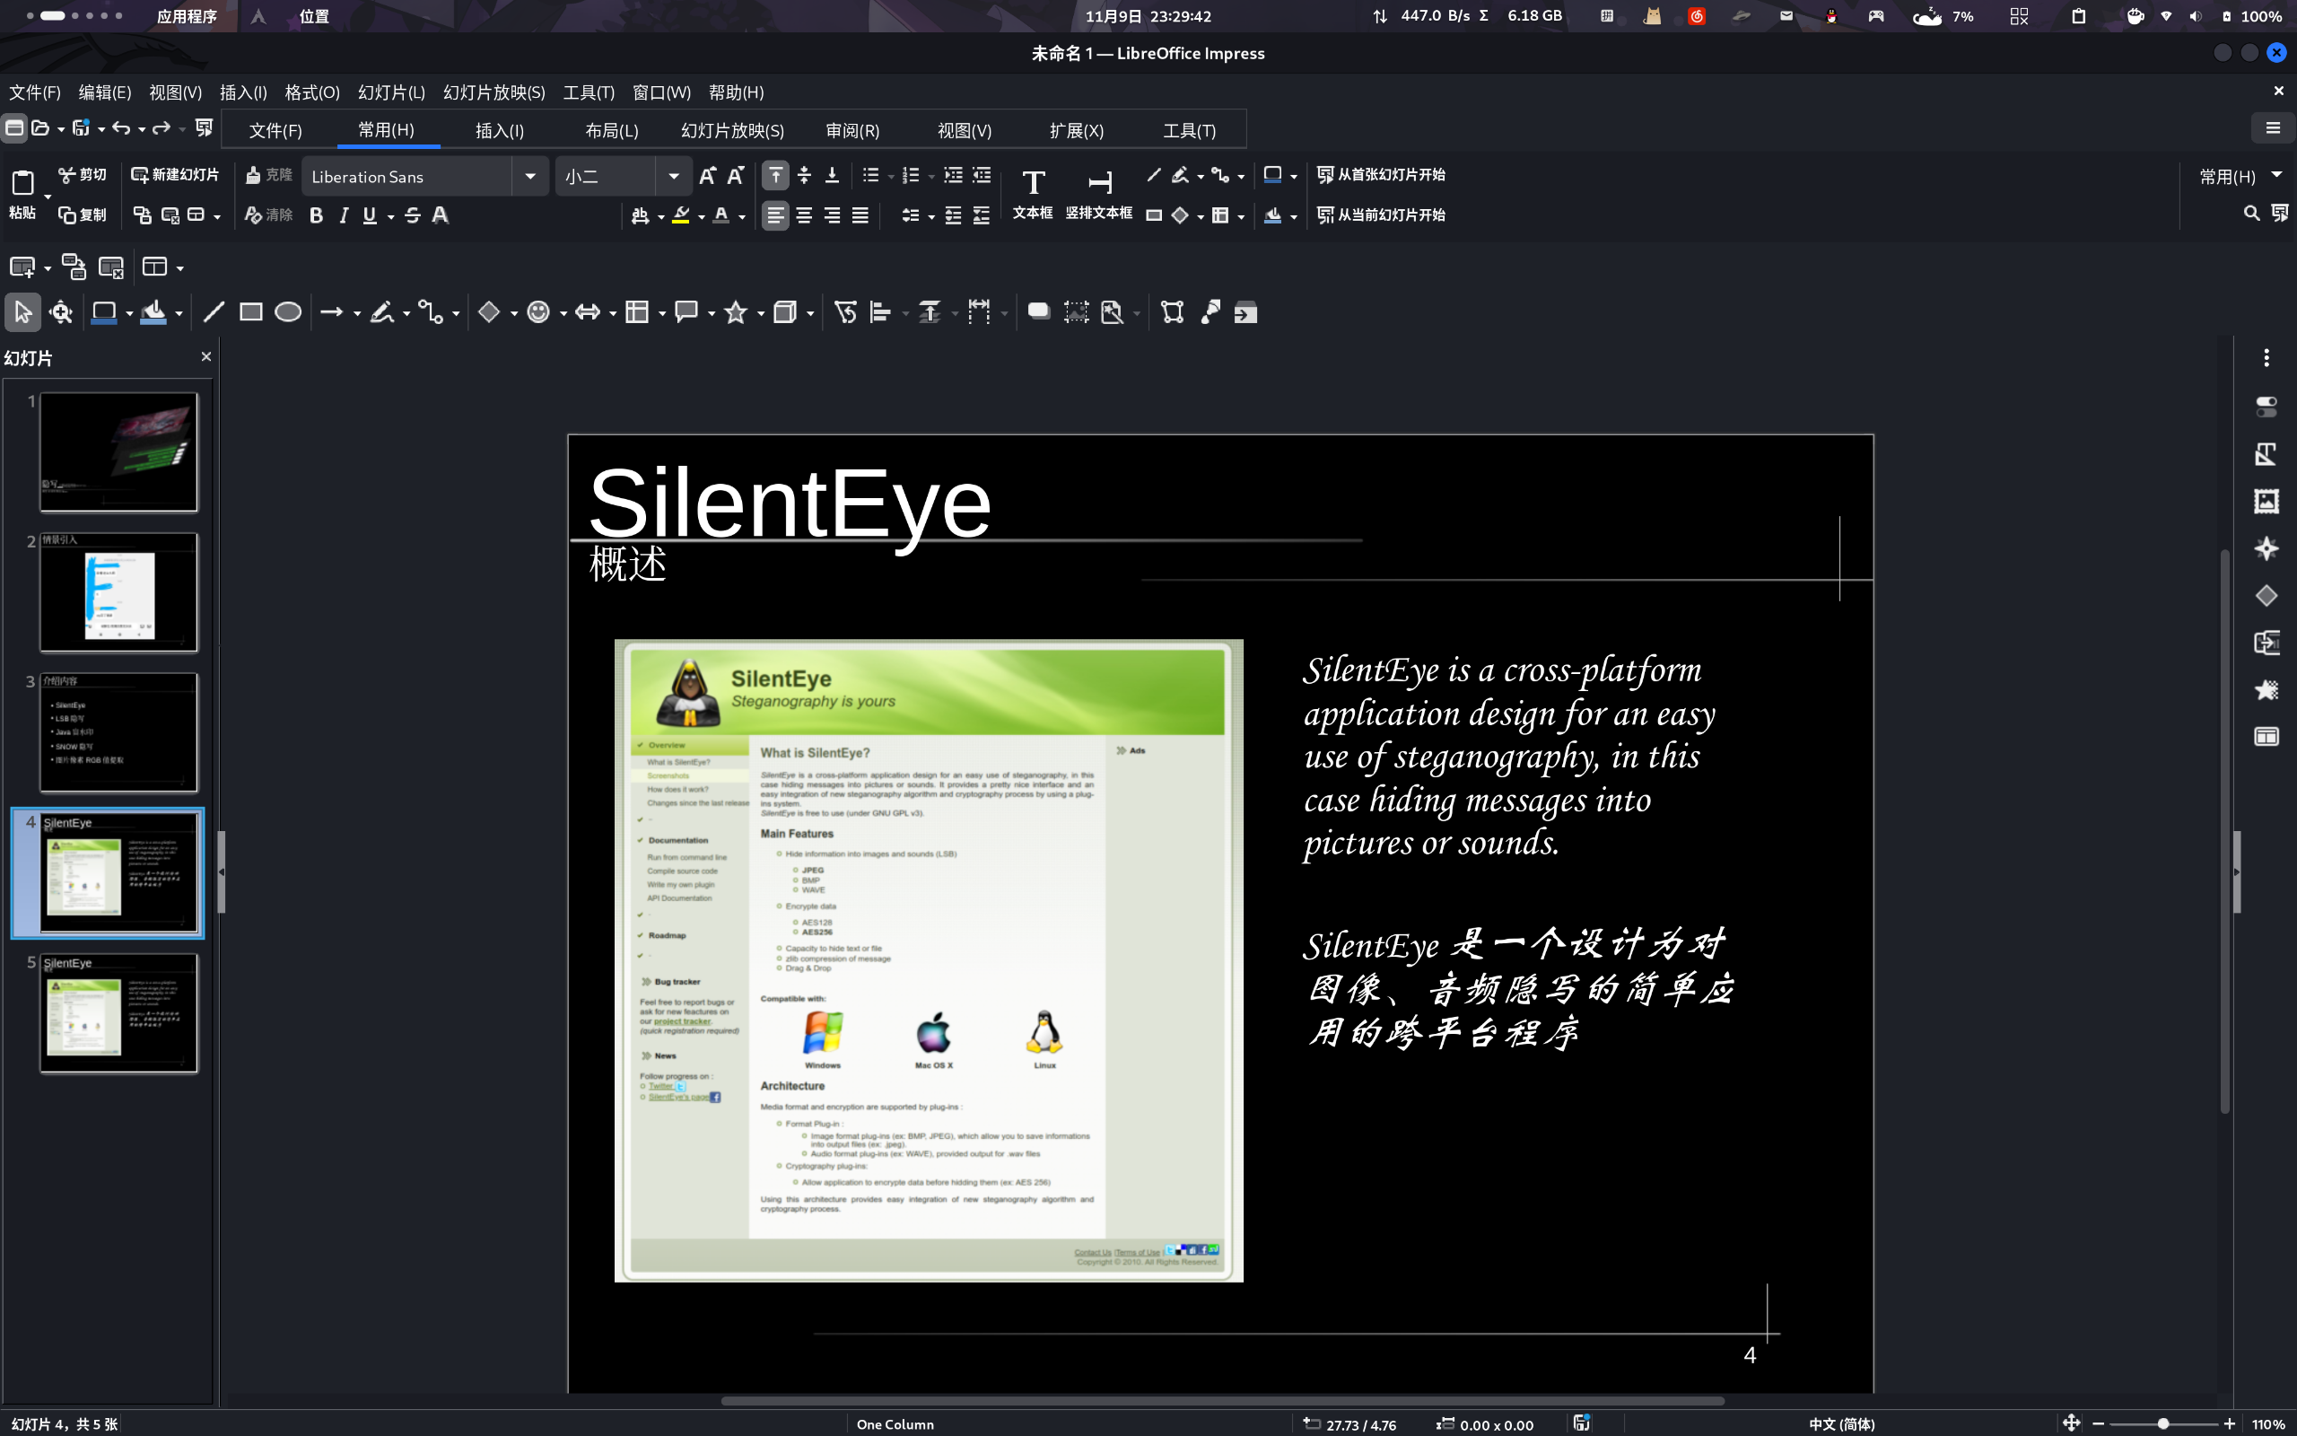
Task: Click 从当前幻灯片开始 button
Action: point(1381,215)
